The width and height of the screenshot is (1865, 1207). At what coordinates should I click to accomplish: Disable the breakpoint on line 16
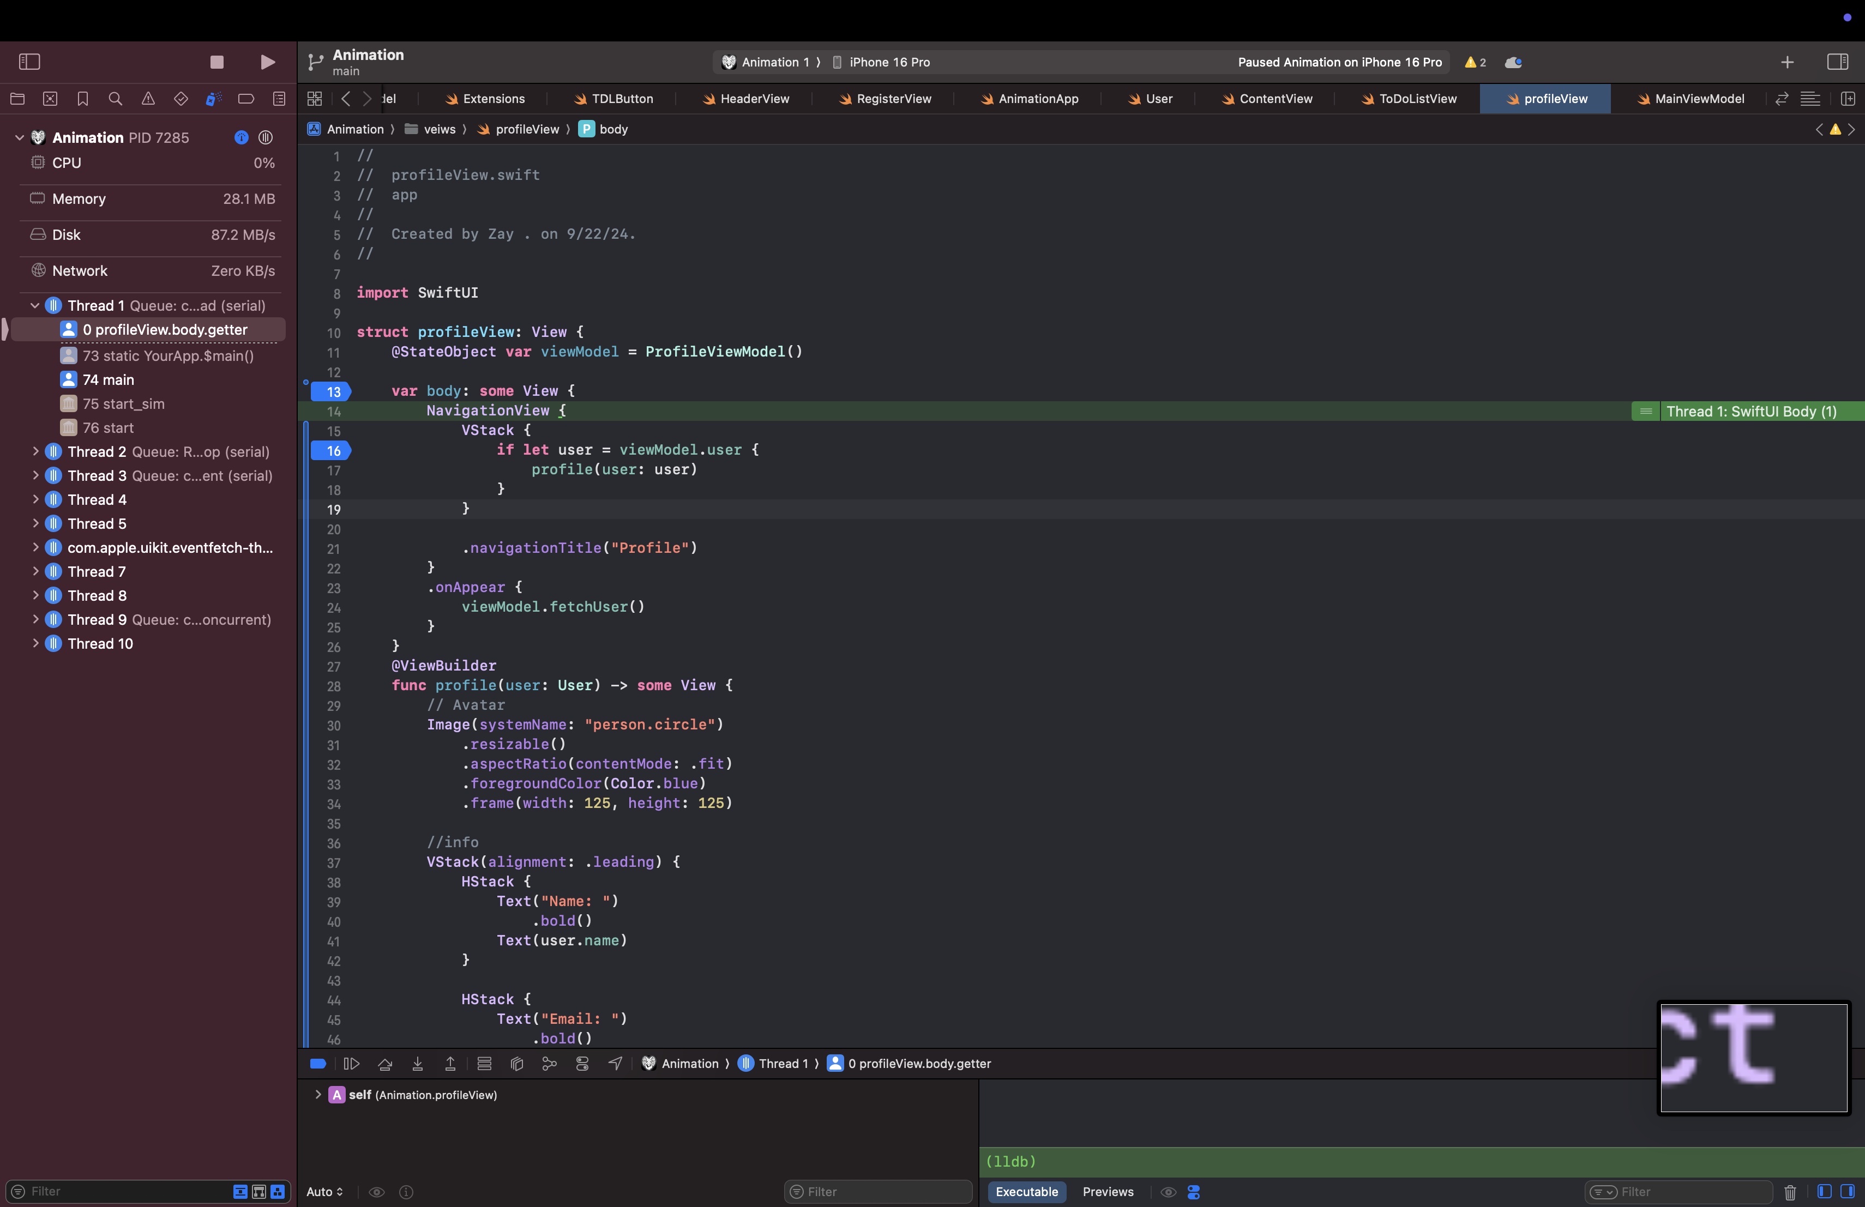pos(332,450)
